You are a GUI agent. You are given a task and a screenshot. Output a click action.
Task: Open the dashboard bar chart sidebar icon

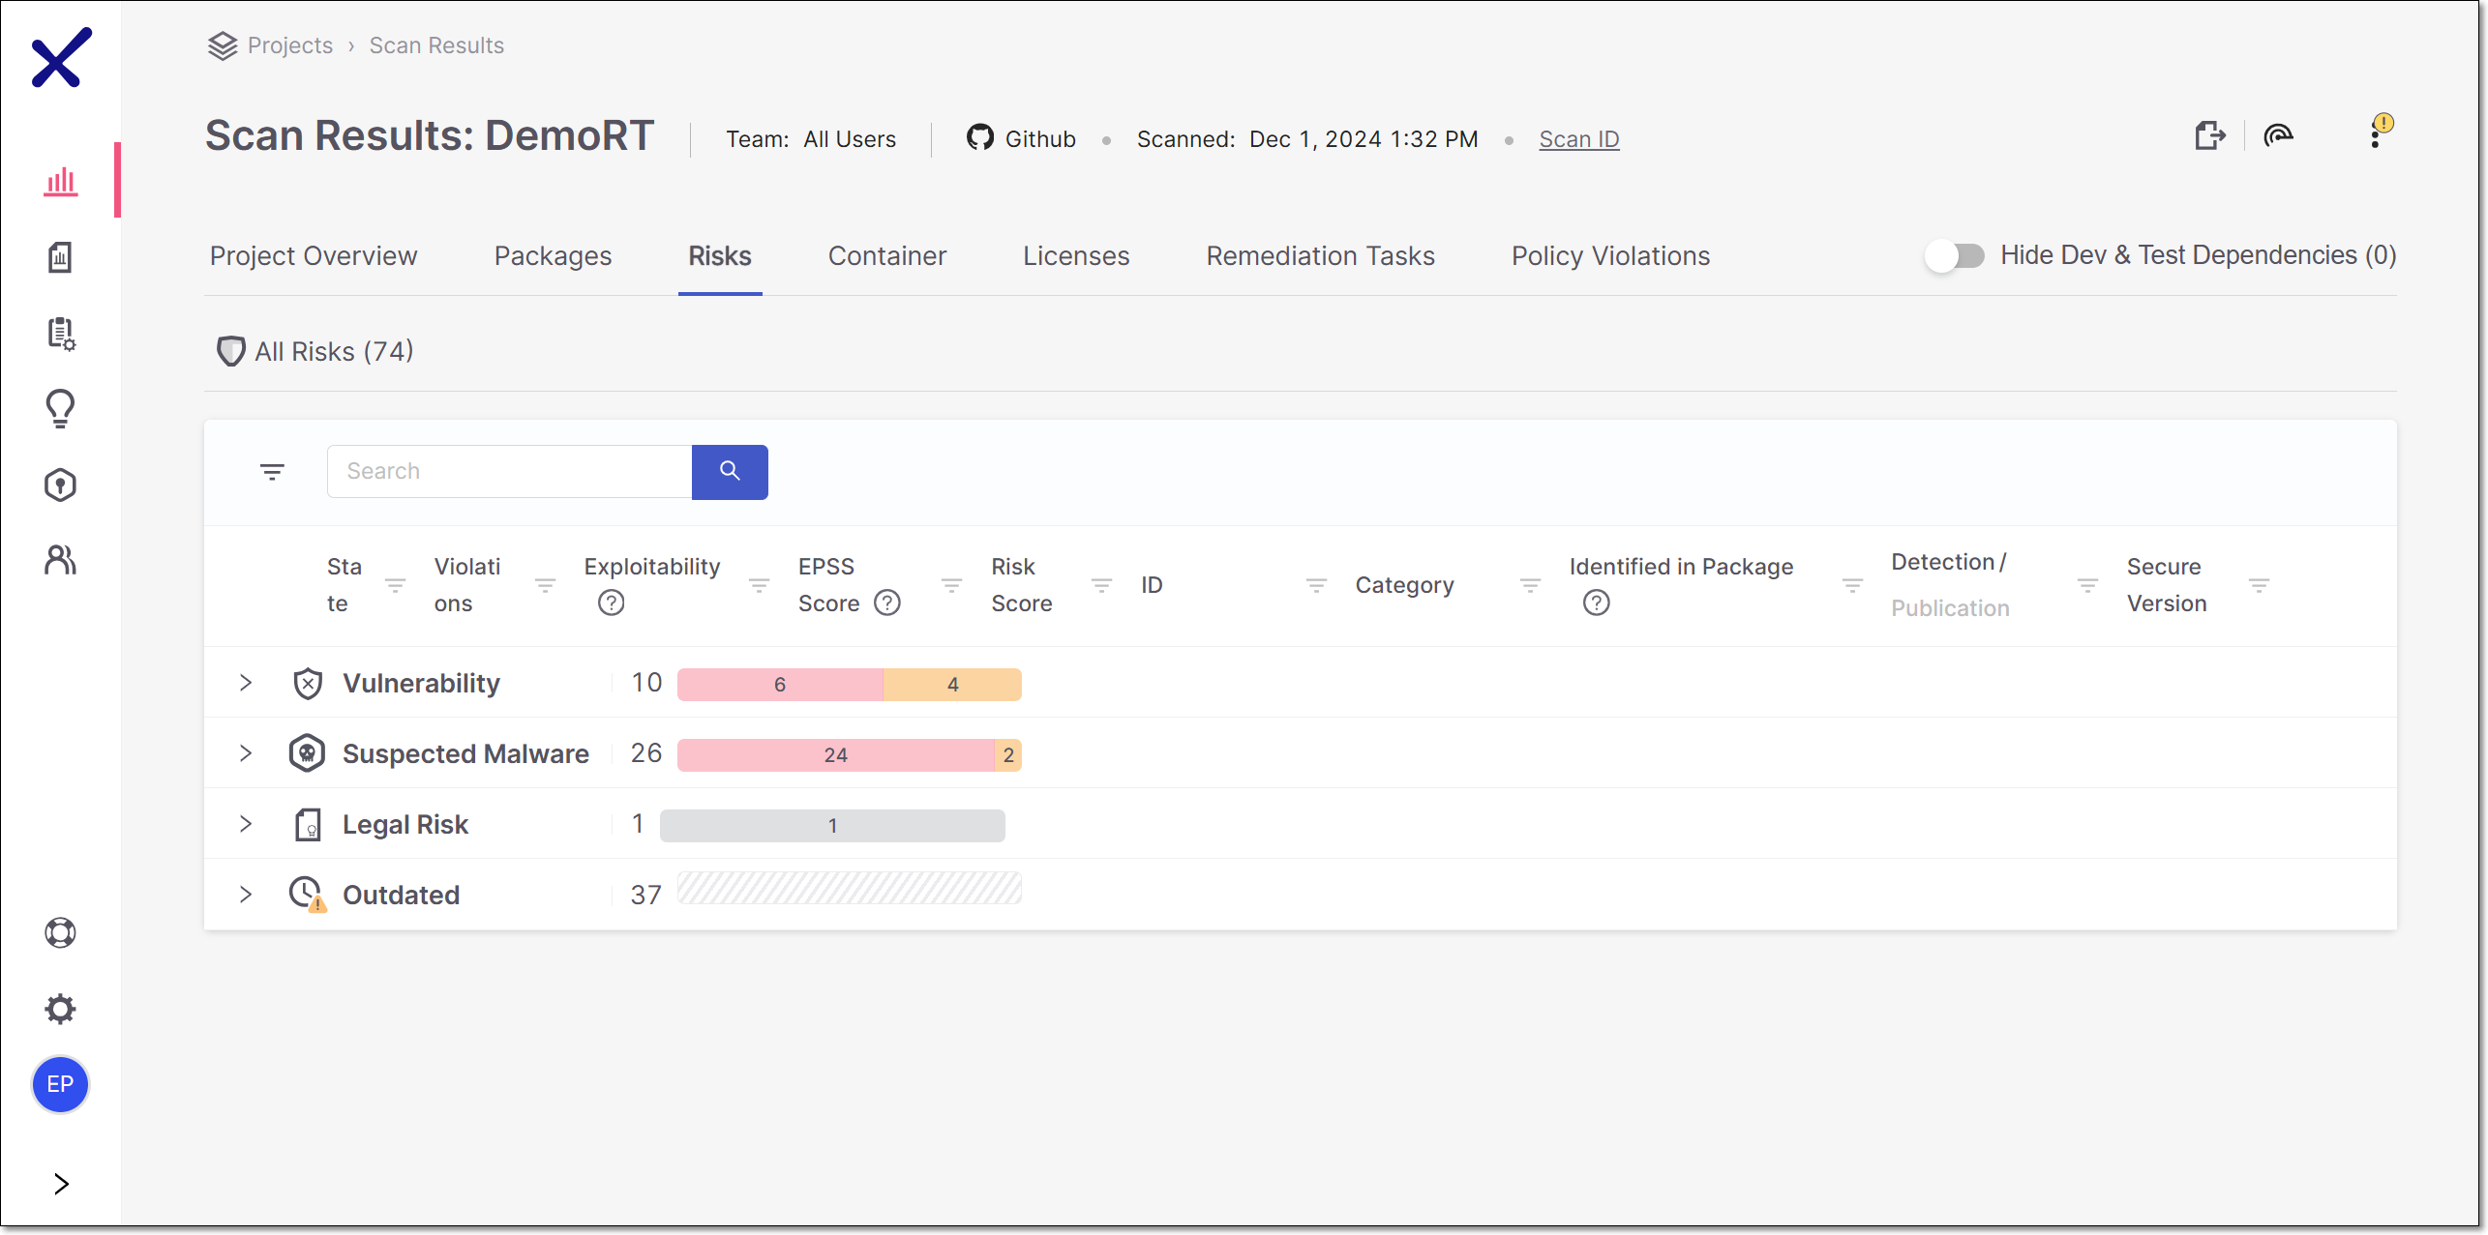click(x=60, y=181)
